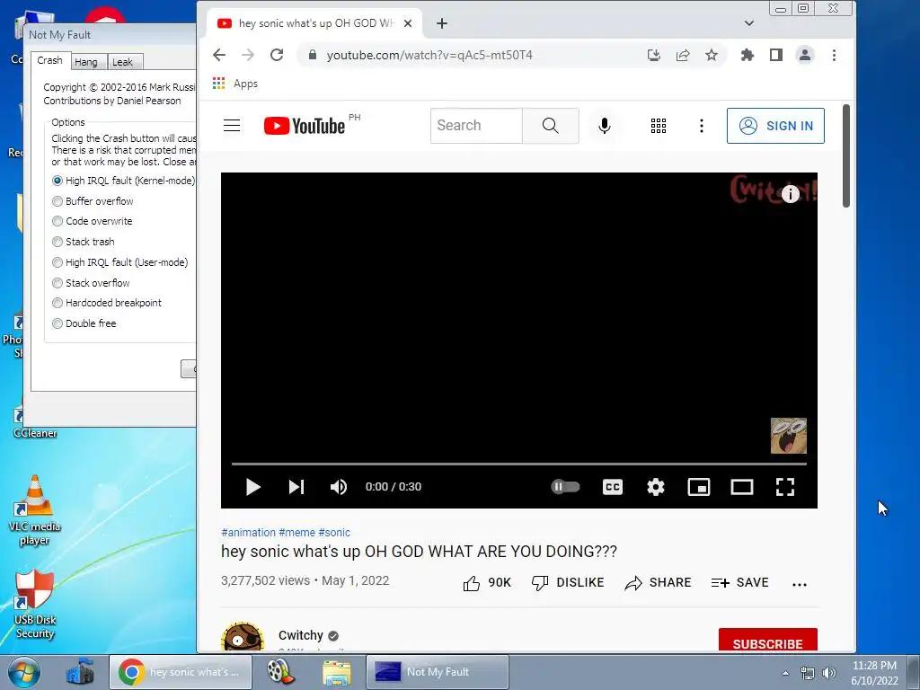This screenshot has height=690, width=920.
Task: Click the #animation hashtag
Action: click(248, 532)
